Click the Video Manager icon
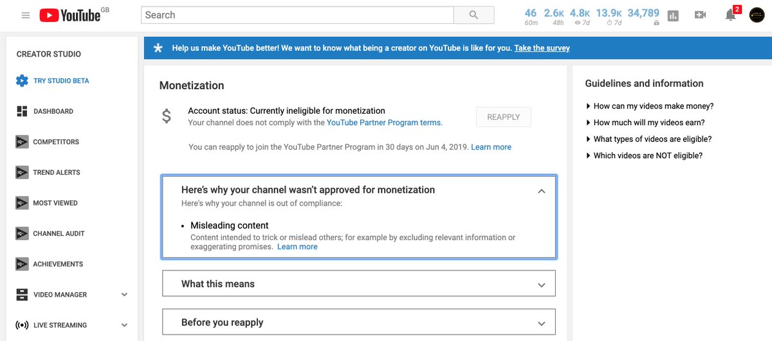This screenshot has width=772, height=341. click(x=22, y=295)
